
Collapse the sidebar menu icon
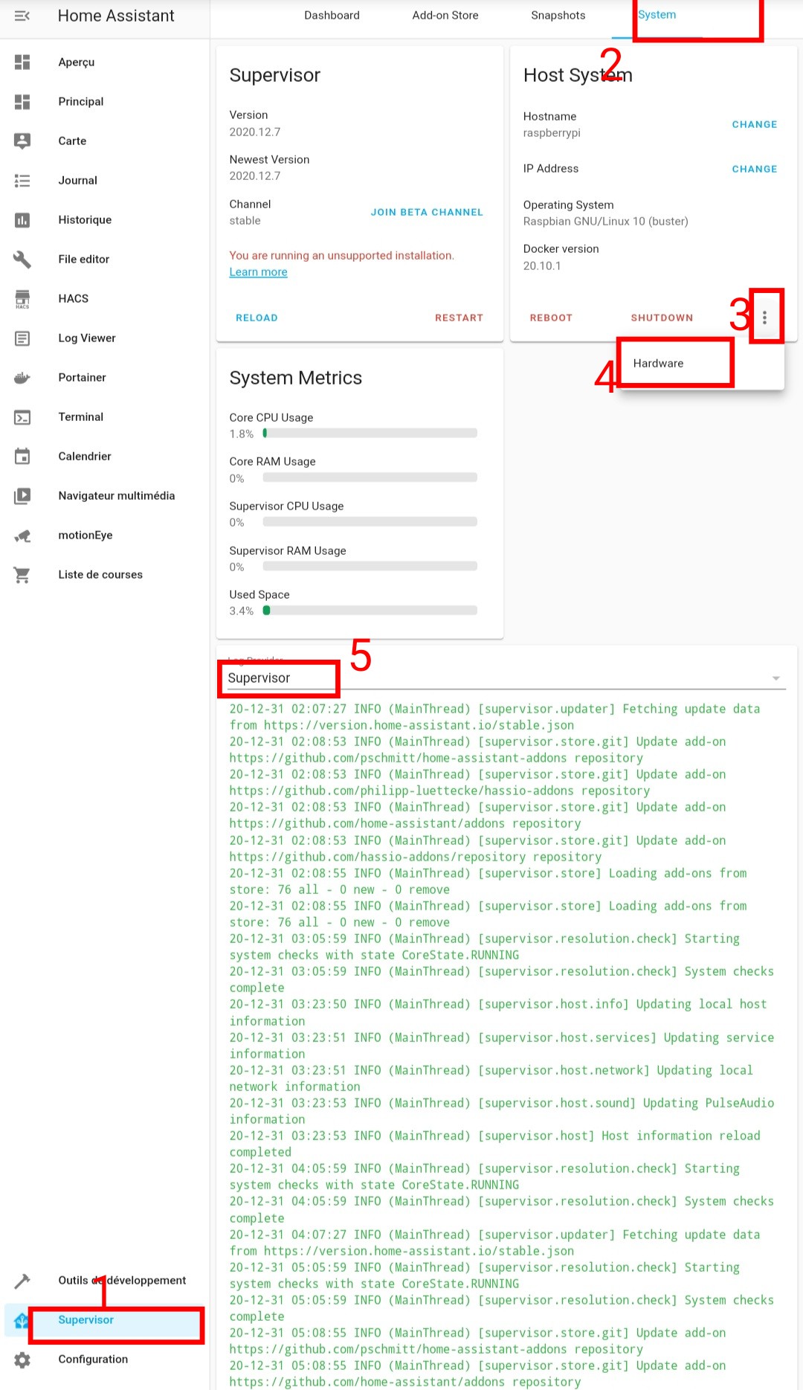(x=22, y=16)
